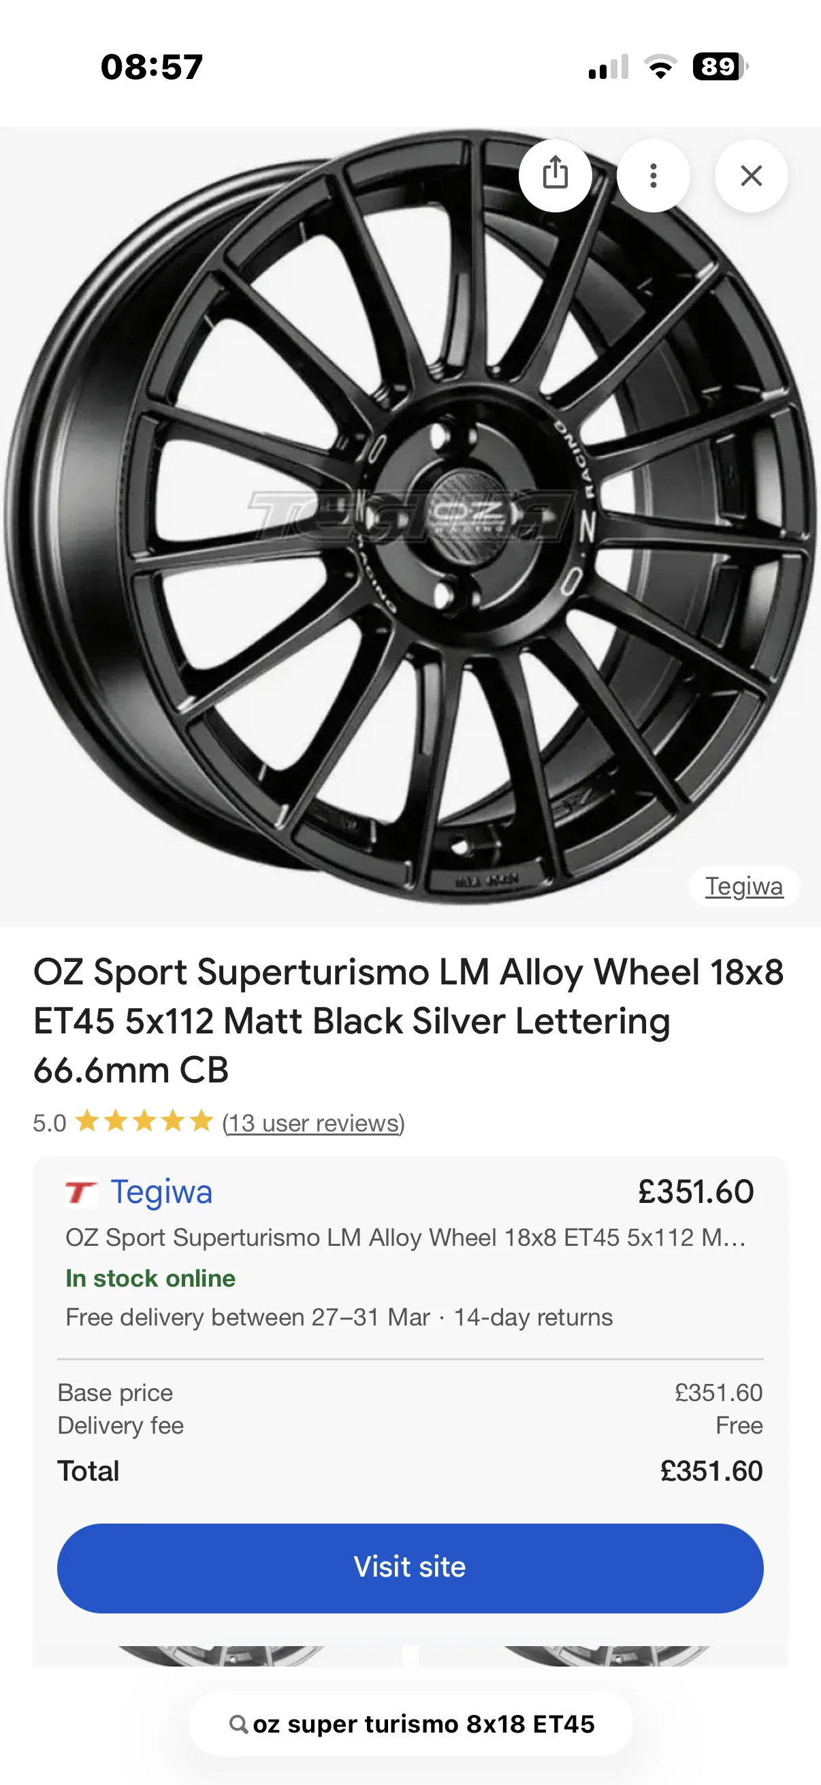Image resolution: width=821 pixels, height=1785 pixels.
Task: Tap the Wi-Fi status bar icon
Action: (660, 67)
